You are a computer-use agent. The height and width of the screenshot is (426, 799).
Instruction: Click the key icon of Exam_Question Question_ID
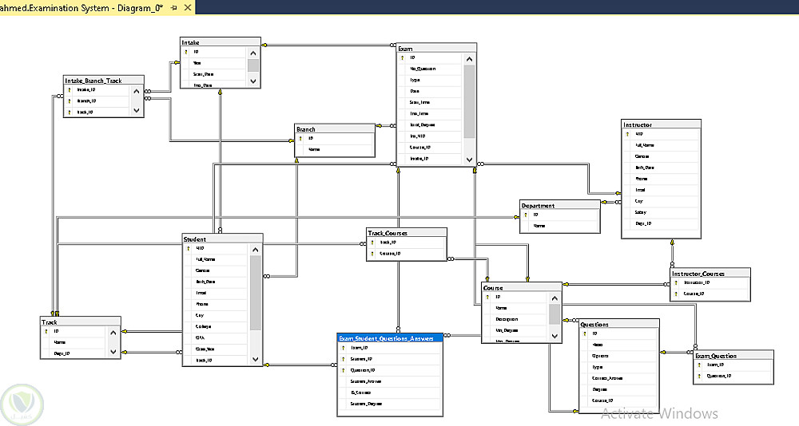(700, 376)
